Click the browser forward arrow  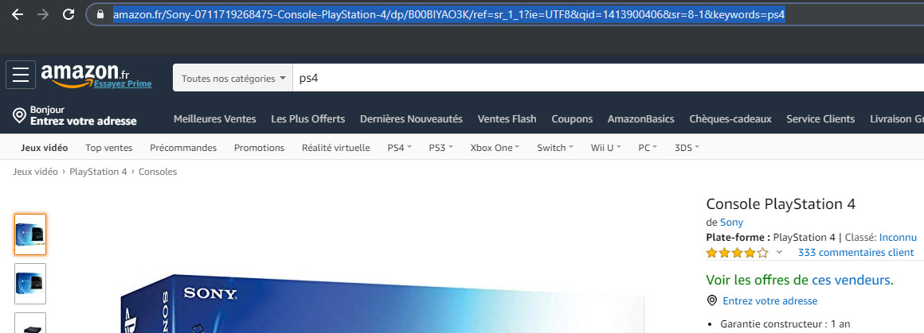point(43,14)
